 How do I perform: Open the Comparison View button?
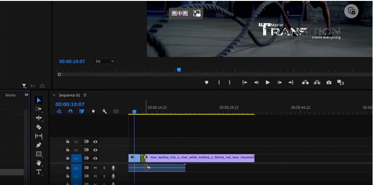pos(340,83)
